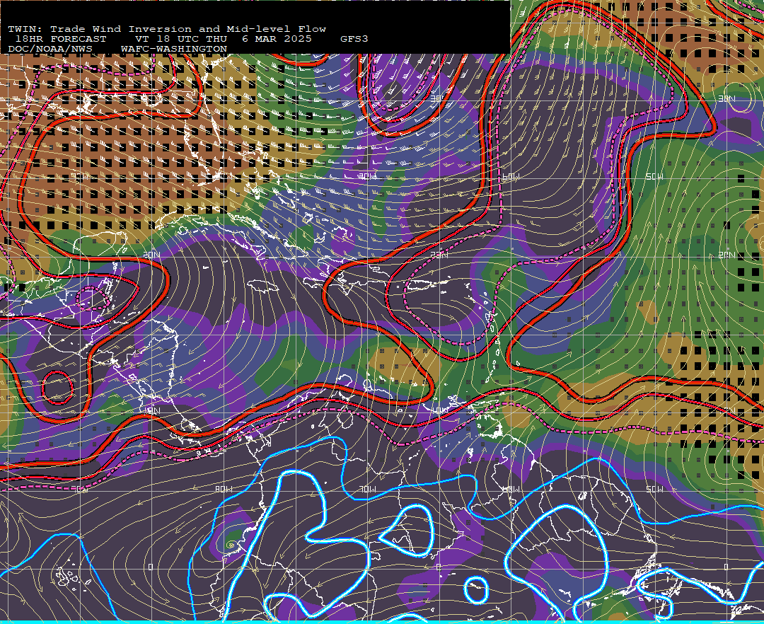Select the 'DOC/NOAA/NWS' source text
This screenshot has height=624, width=764.
pyautogui.click(x=50, y=50)
